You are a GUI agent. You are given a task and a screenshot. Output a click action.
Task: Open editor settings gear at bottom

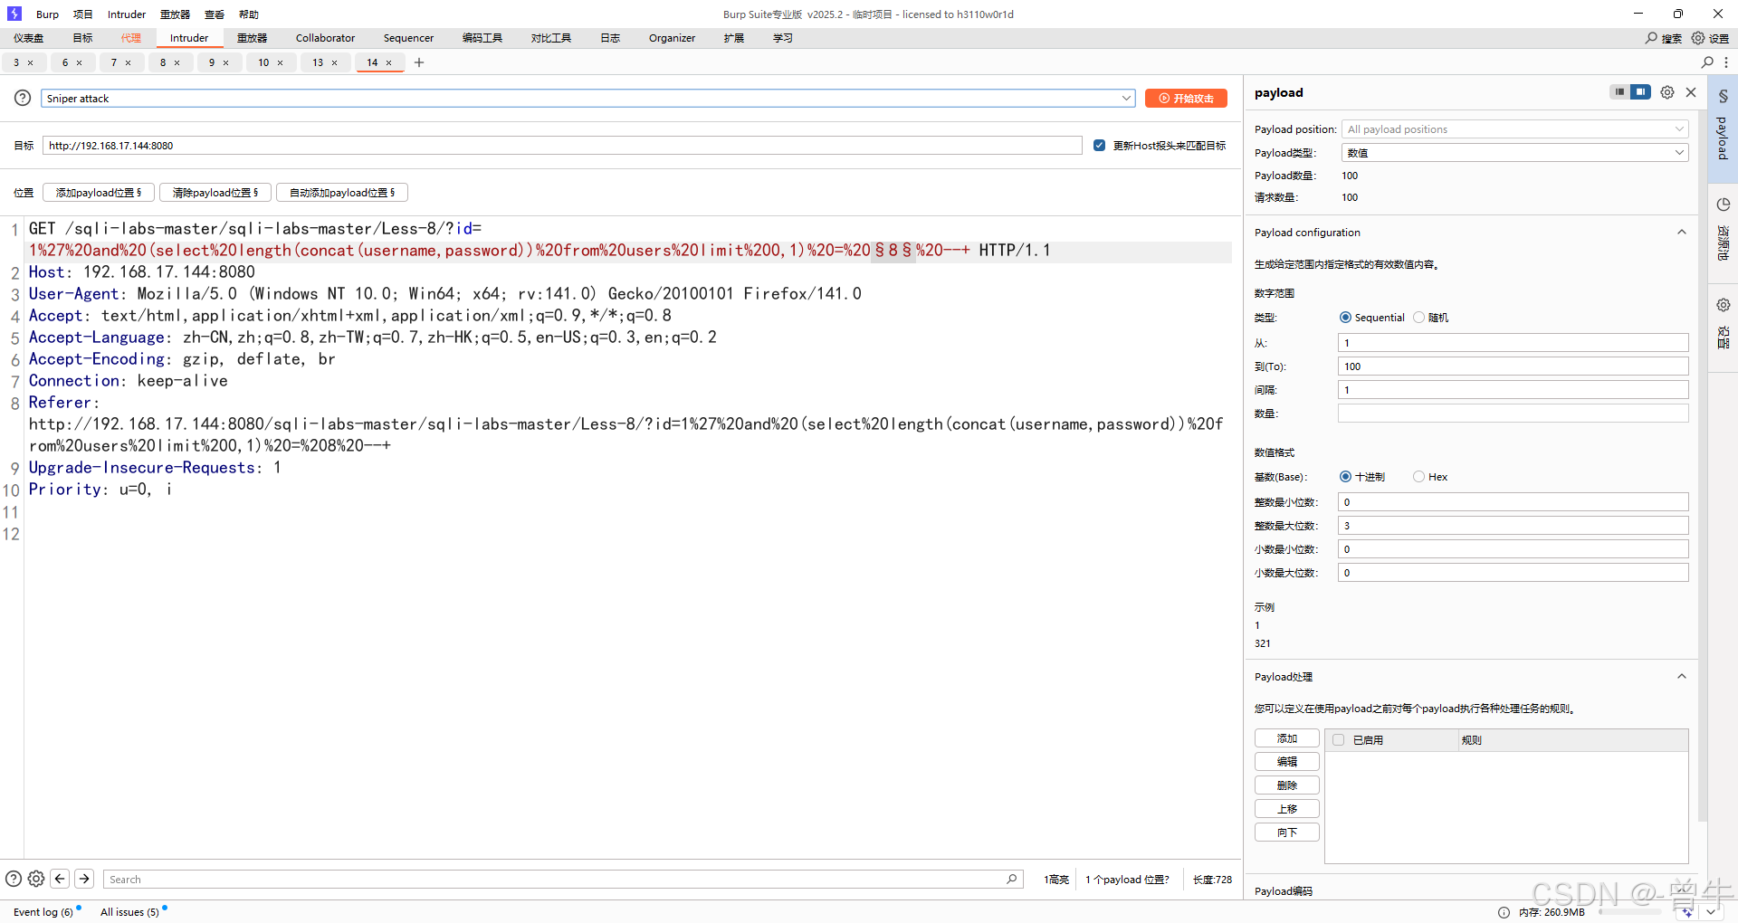point(36,879)
